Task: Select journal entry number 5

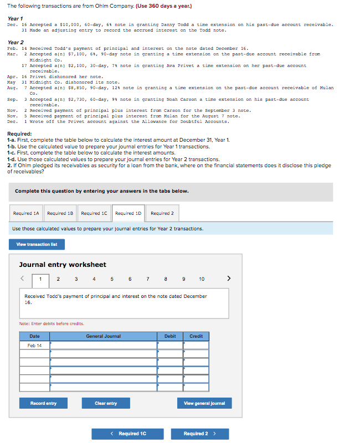Action: click(x=112, y=279)
